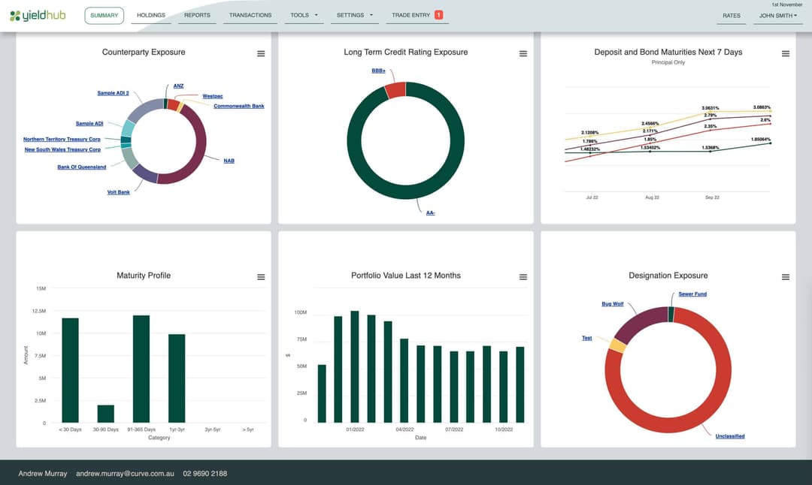
Task: Click the Rates button
Action: tap(732, 15)
